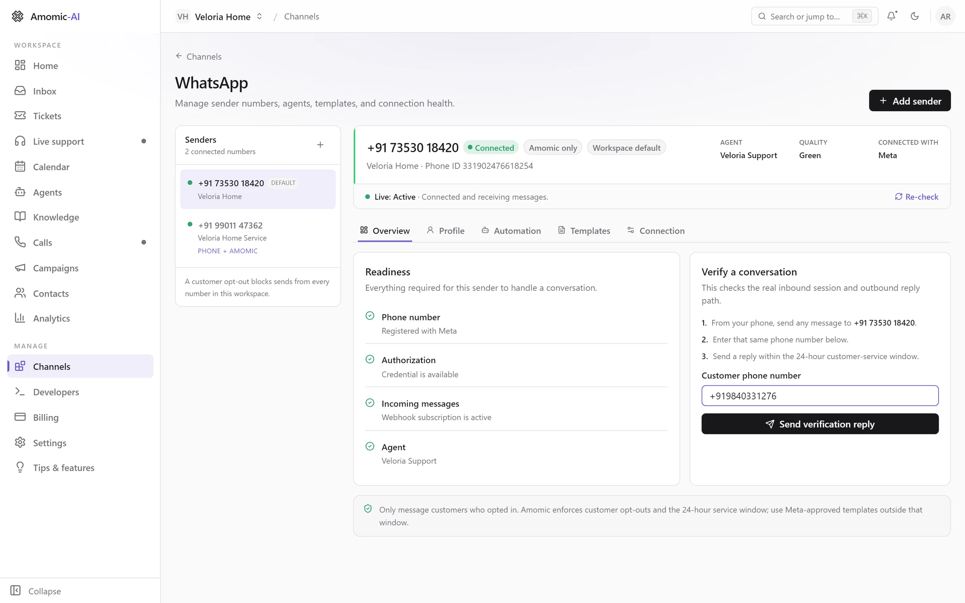Click the notifications bell icon

tap(891, 16)
